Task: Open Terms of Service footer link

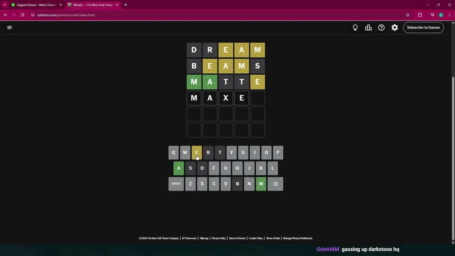Action: [x=237, y=238]
